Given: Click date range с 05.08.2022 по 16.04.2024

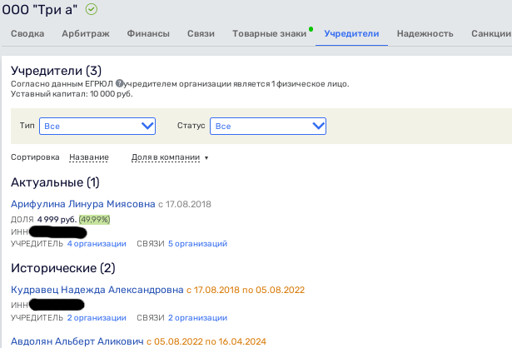Looking at the screenshot, I should click(x=206, y=341).
